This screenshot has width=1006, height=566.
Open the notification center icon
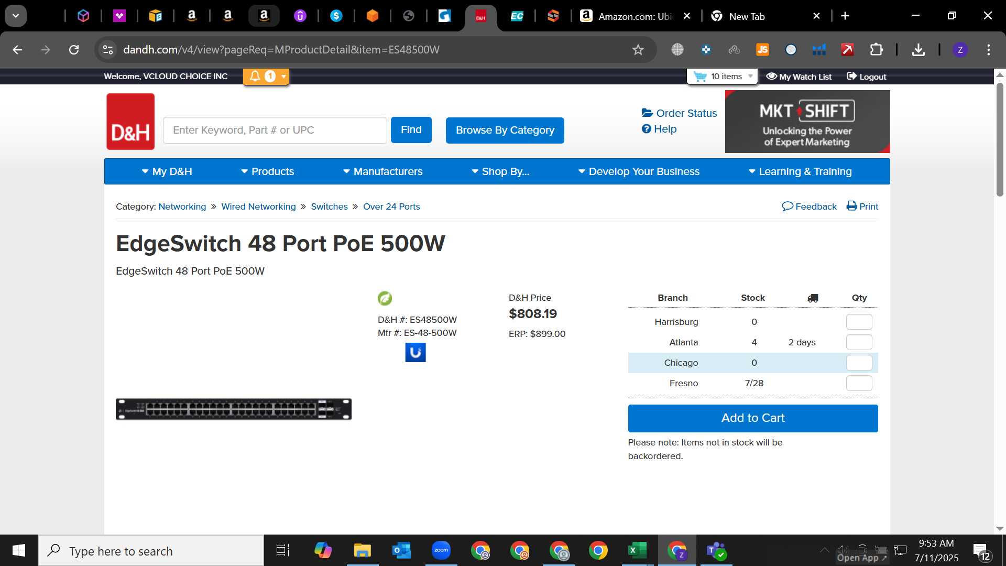[x=981, y=551]
